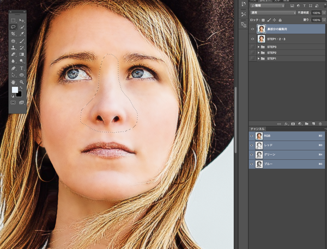Select the Pen tool
This screenshot has height=249, width=327.
[13, 69]
